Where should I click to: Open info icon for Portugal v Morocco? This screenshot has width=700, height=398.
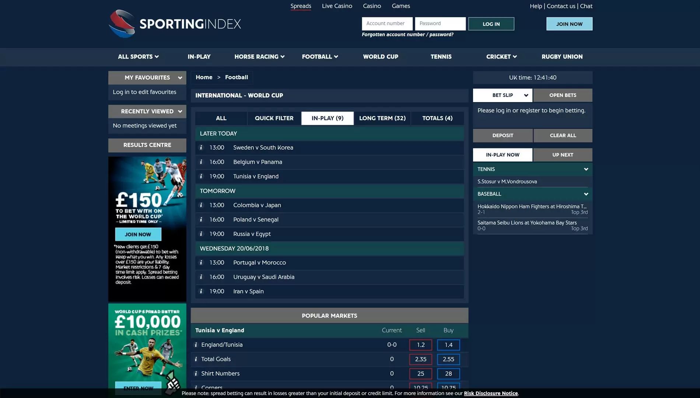click(201, 262)
